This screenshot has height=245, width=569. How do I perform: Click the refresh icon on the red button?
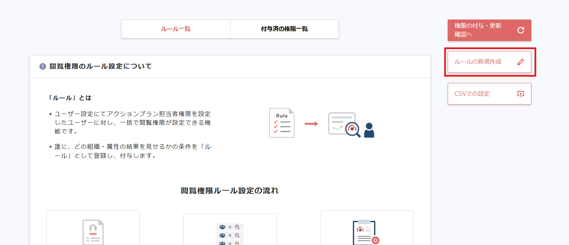521,30
